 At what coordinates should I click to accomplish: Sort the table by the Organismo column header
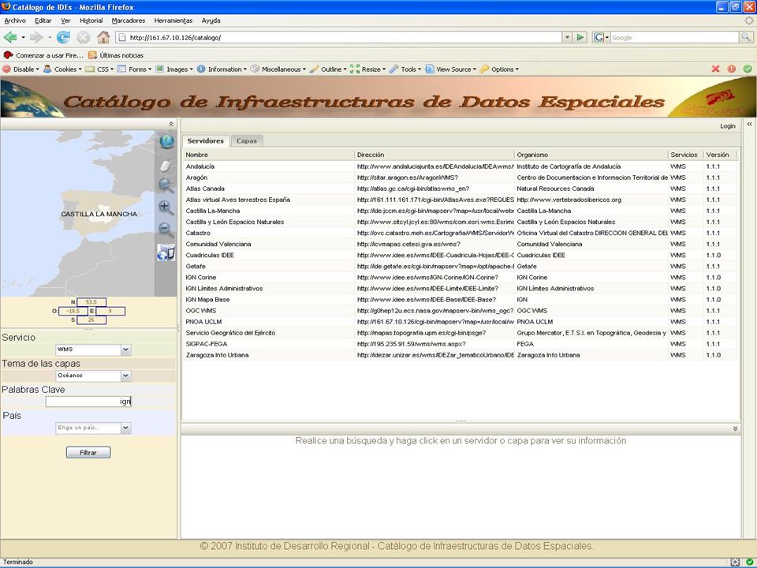pyautogui.click(x=591, y=155)
